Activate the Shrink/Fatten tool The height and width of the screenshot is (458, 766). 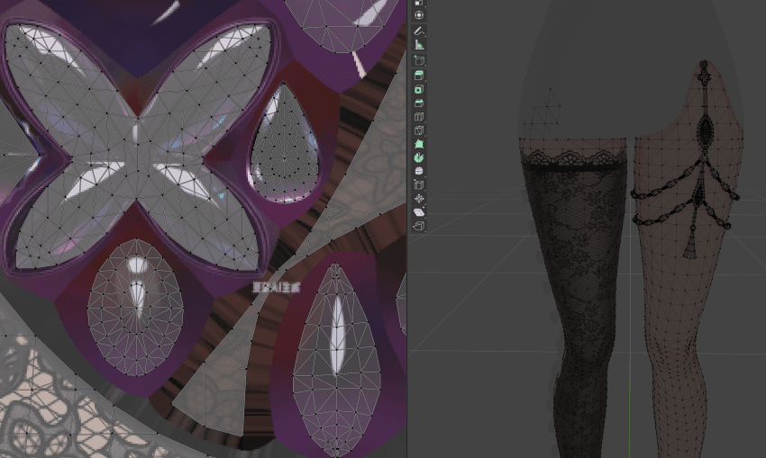419,199
